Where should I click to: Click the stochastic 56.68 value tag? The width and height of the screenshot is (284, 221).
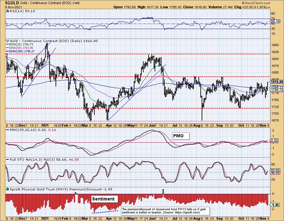click(x=275, y=170)
